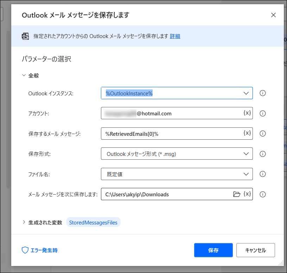Show info for アカウント field
Screen dimensions: 287x273
pyautogui.click(x=262, y=113)
